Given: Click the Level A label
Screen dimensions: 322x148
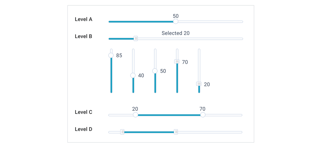Looking at the screenshot, I should click(x=83, y=19).
